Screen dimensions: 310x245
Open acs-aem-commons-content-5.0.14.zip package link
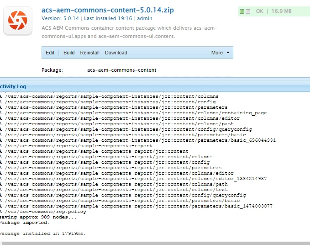(108, 10)
